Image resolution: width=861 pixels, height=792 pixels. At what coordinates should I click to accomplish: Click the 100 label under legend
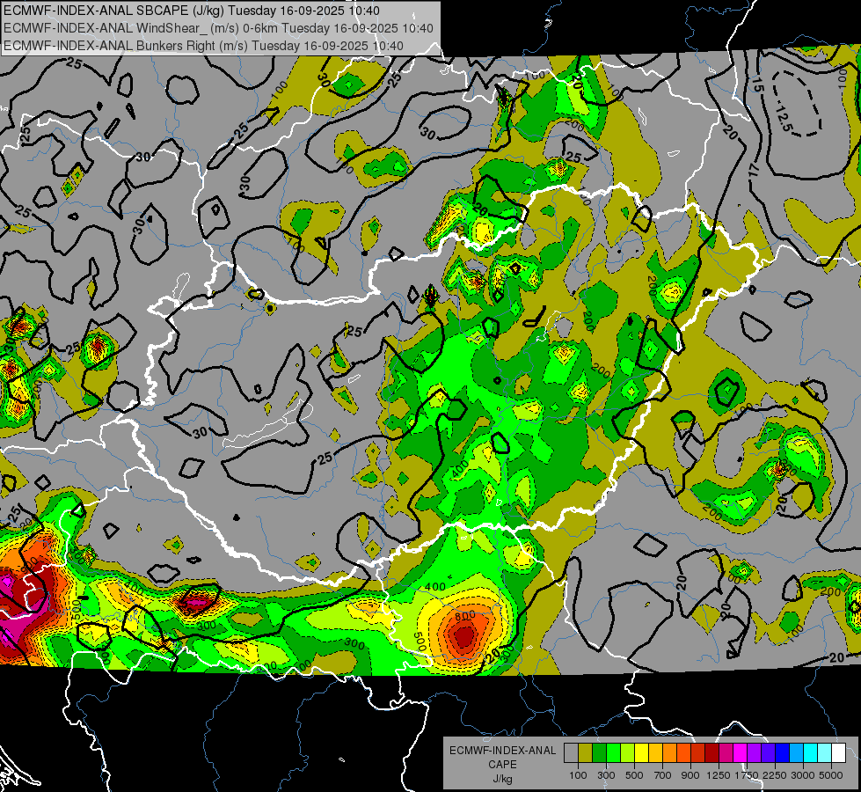pyautogui.click(x=578, y=775)
